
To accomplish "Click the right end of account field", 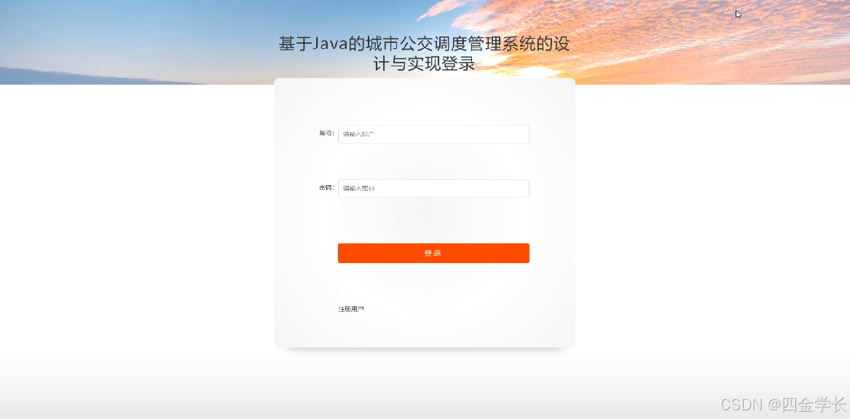I will (518, 134).
